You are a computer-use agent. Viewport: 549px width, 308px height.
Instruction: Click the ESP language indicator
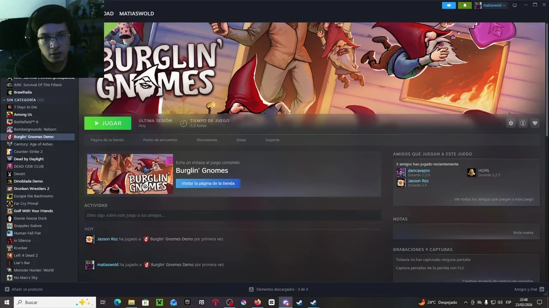coord(509,302)
